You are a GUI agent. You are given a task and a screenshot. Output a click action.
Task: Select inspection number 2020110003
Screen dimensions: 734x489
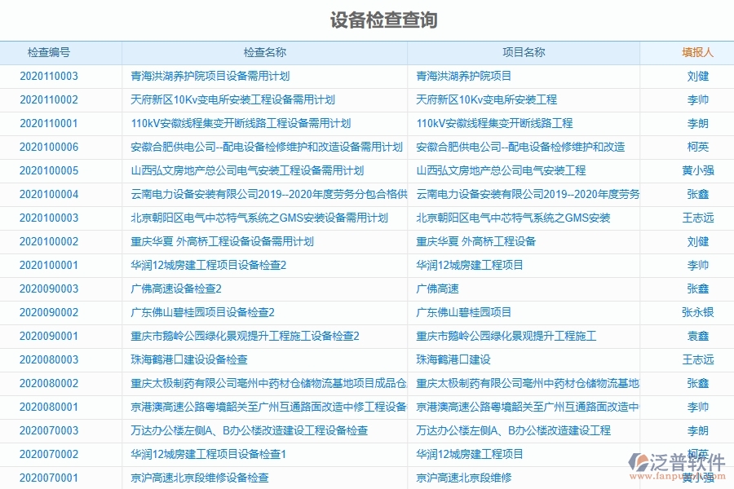point(47,77)
